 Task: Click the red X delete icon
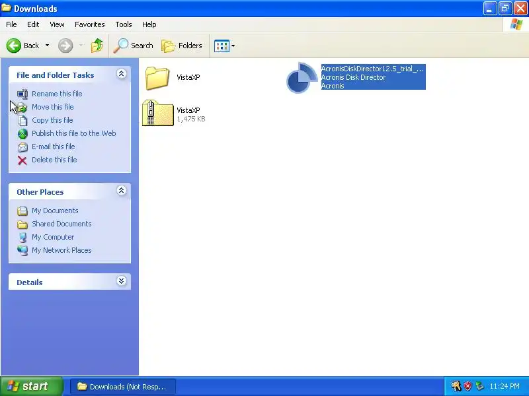click(x=22, y=160)
